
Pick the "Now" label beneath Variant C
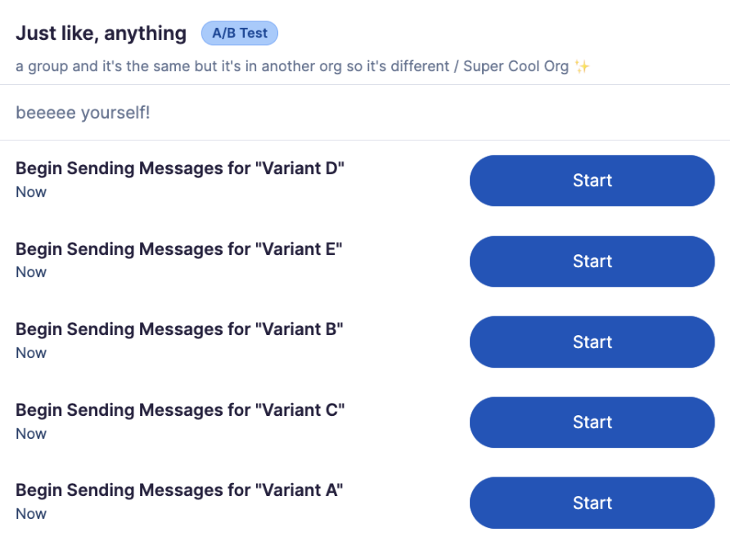pyautogui.click(x=31, y=434)
